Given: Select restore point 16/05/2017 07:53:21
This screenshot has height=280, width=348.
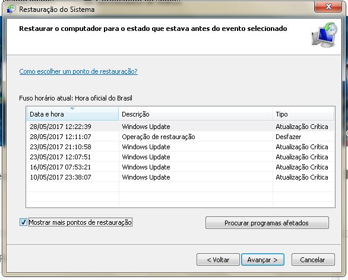Looking at the screenshot, I should click(180, 167).
